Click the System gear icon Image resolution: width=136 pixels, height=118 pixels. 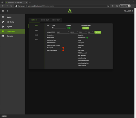3,27
